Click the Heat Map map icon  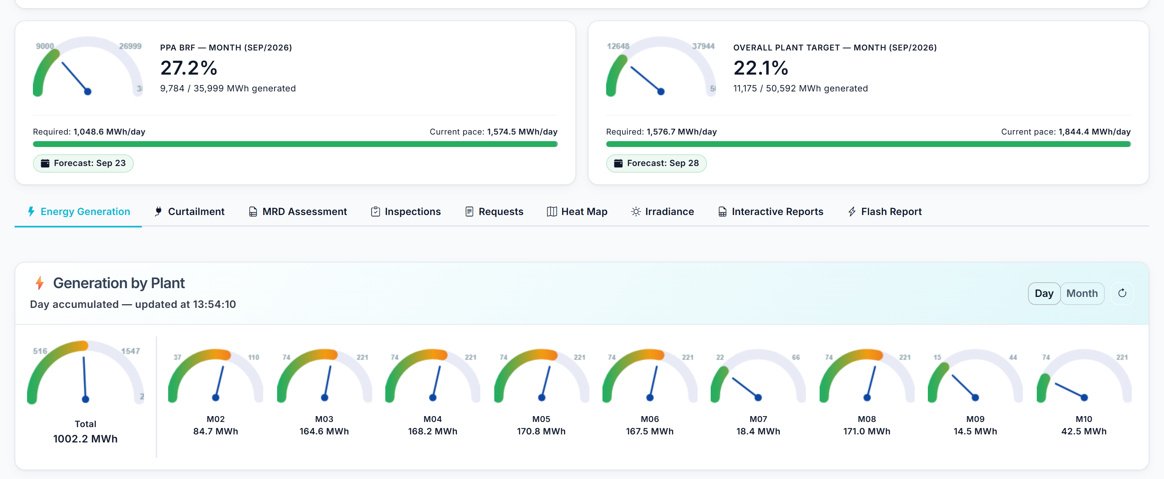[x=552, y=211]
